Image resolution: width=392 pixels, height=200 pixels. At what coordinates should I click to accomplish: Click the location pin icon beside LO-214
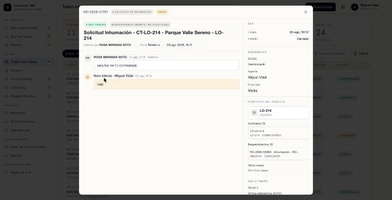pos(254,113)
